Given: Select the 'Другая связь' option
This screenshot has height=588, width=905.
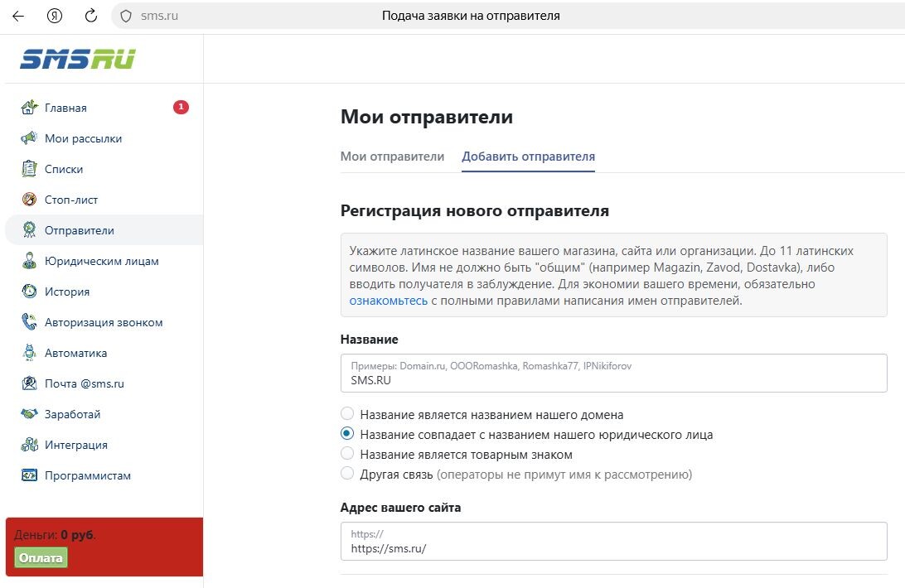Looking at the screenshot, I should 347,472.
